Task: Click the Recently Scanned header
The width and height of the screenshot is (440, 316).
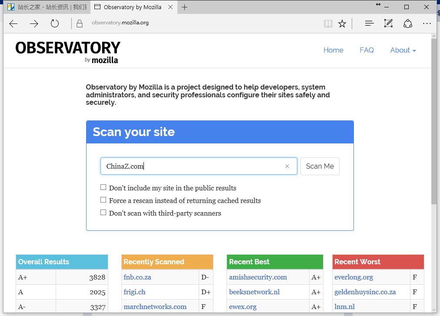Action: click(167, 262)
